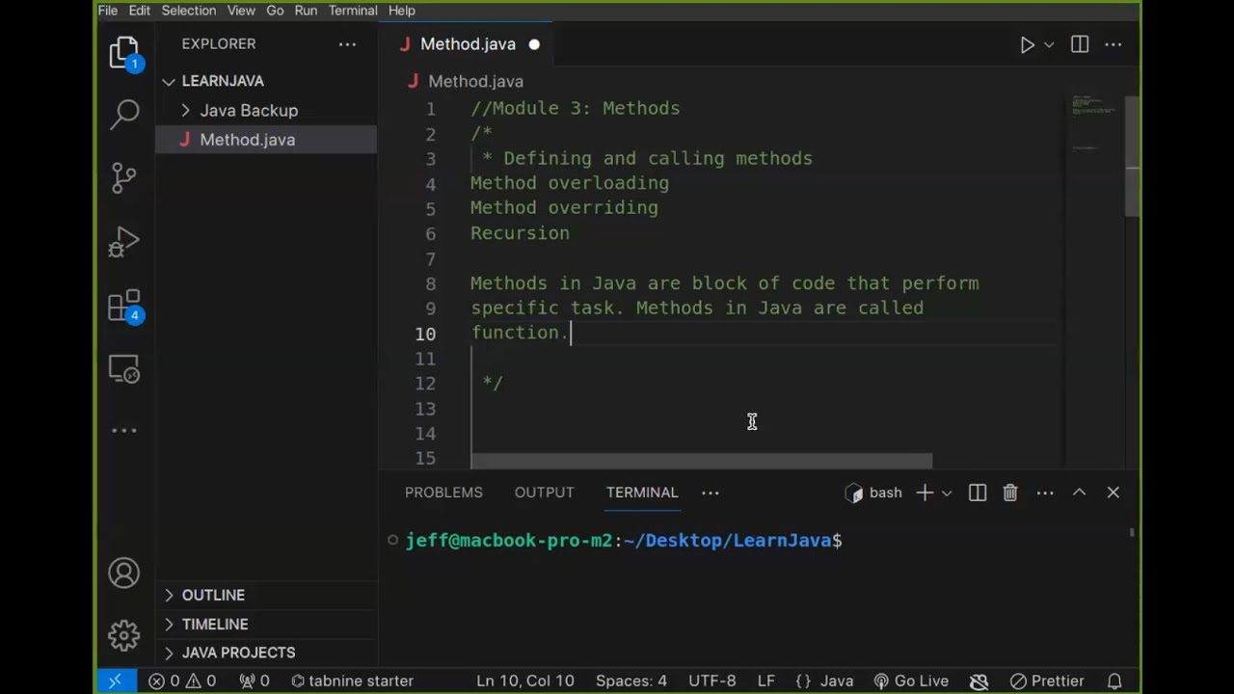The height and width of the screenshot is (694, 1234).
Task: Open Explorer views and more actions menu
Action: coord(347,44)
